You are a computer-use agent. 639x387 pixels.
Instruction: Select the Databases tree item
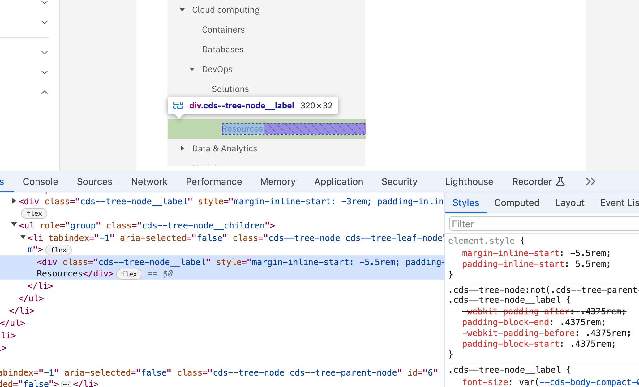(222, 50)
